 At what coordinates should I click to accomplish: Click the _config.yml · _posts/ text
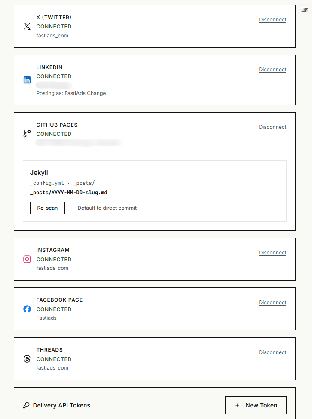62,183
